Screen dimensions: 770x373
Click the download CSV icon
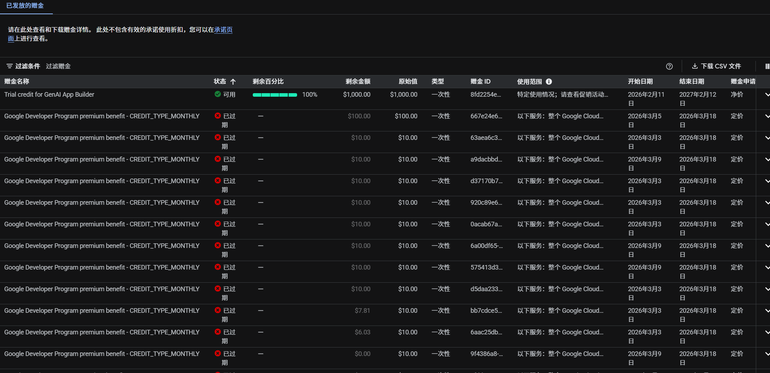point(695,66)
